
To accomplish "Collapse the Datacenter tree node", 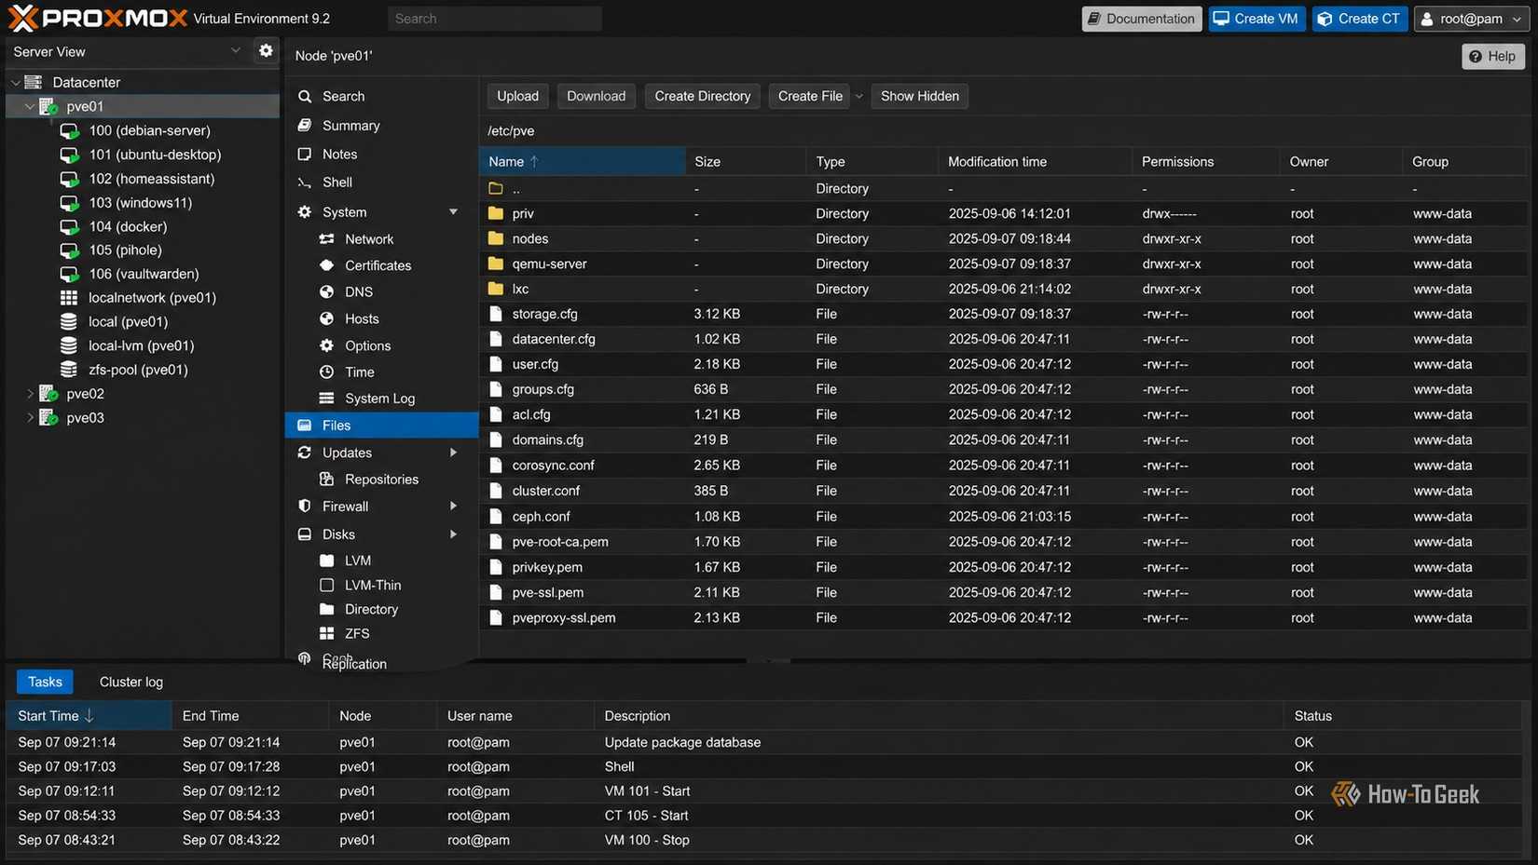I will tap(15, 82).
